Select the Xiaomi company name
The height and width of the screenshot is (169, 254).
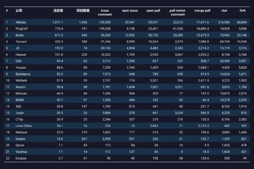(x=21, y=87)
